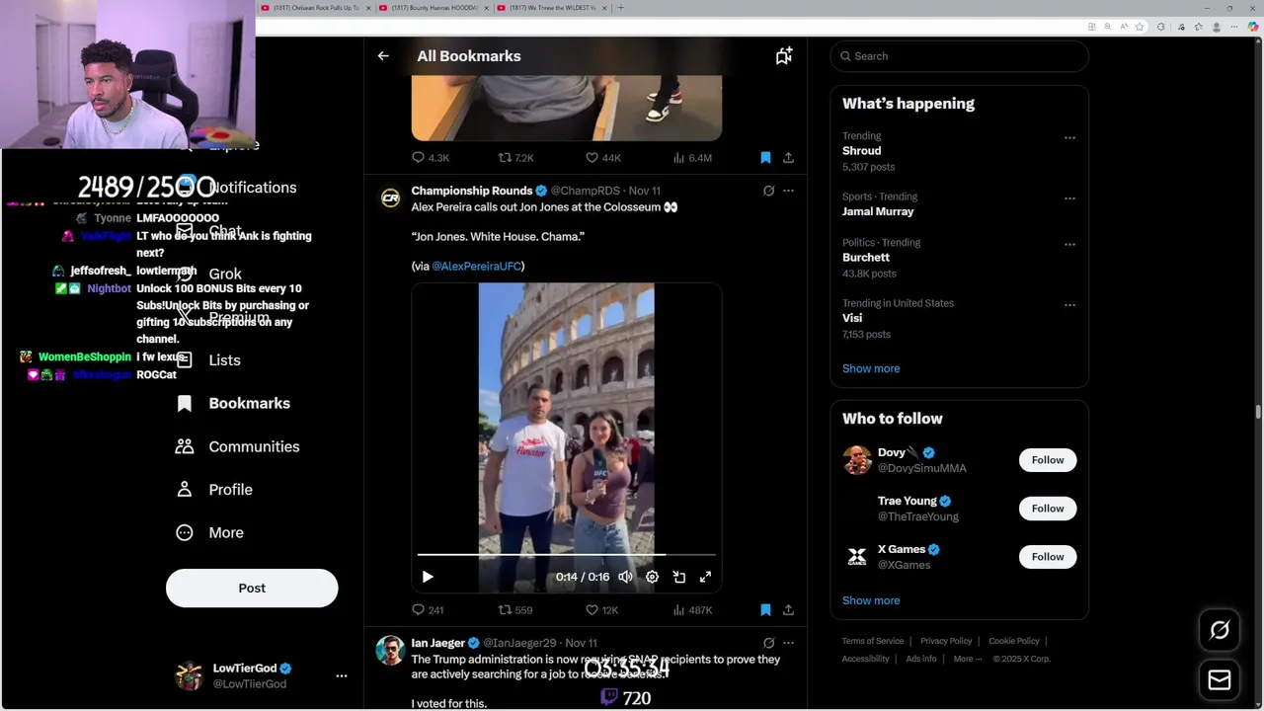
Task: Click the Communities people icon
Action: coord(185,446)
